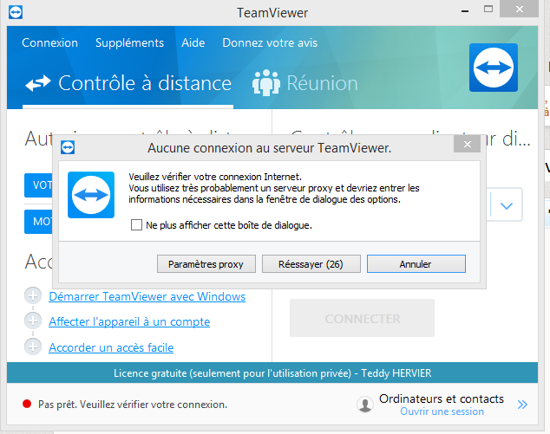
Task: Click the Réessayer (26) button
Action: [311, 263]
